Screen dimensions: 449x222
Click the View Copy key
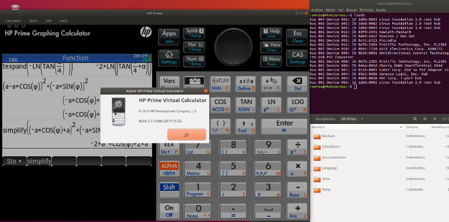(271, 47)
